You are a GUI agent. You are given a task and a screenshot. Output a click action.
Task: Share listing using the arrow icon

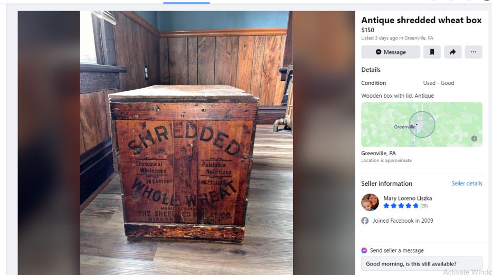click(452, 52)
